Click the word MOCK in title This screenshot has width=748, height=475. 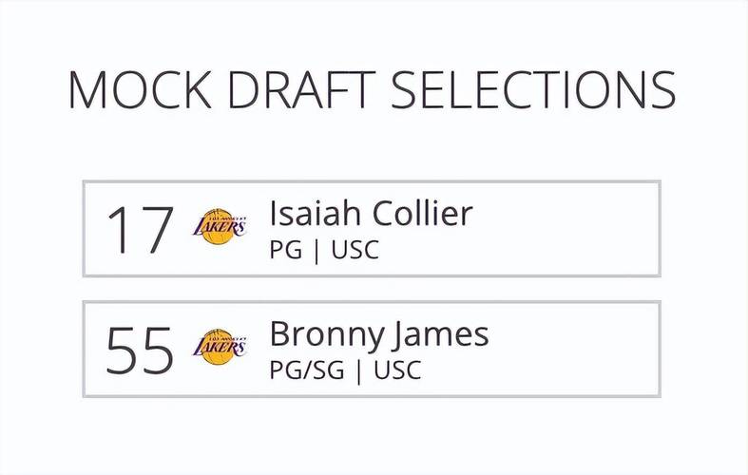coord(141,90)
